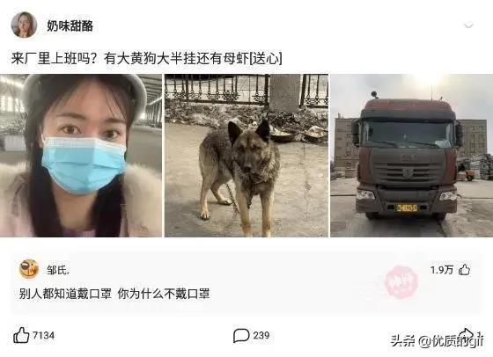Open poster's profile avatar
493x357 pixels.
[x=24, y=25]
